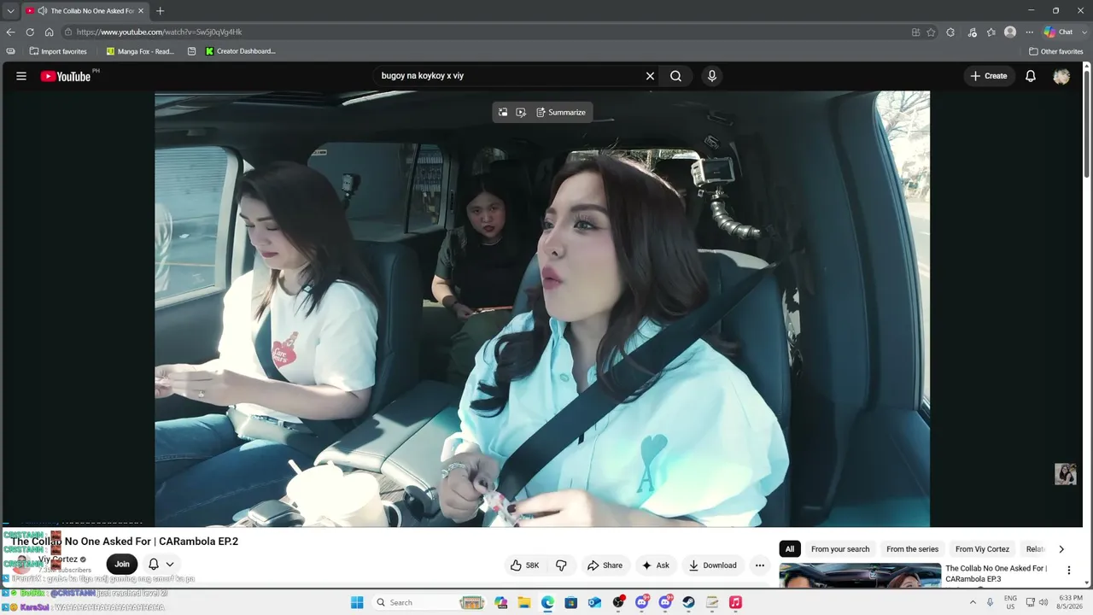Go back in the browser
1093x615 pixels.
coord(10,32)
